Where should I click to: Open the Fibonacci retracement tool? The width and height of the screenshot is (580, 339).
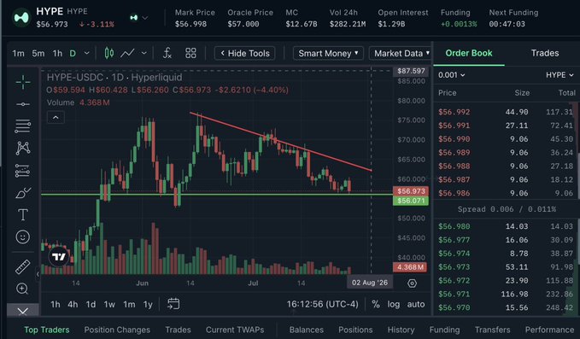coord(23,126)
